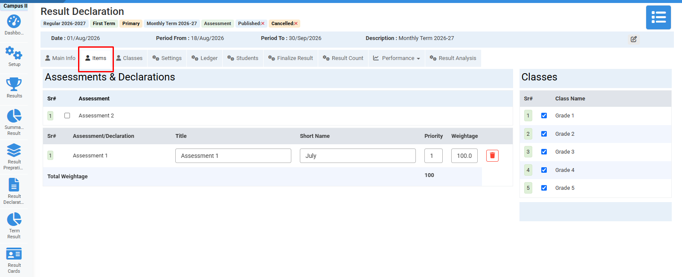Open the Students tab
The image size is (682, 277).
[243, 58]
